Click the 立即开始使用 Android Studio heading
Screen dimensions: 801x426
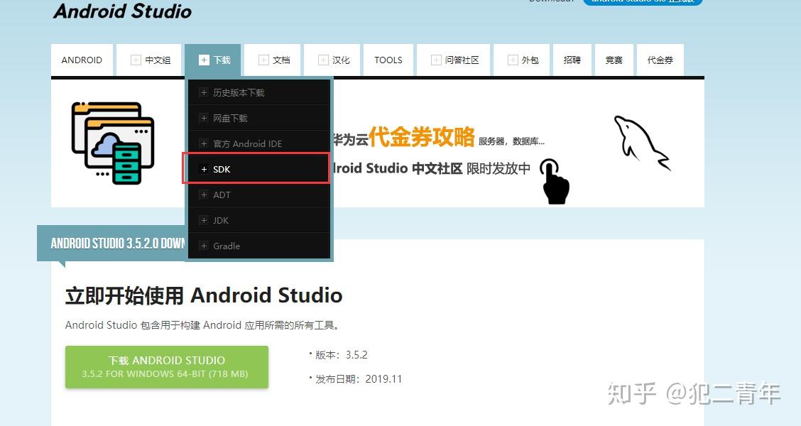[204, 295]
